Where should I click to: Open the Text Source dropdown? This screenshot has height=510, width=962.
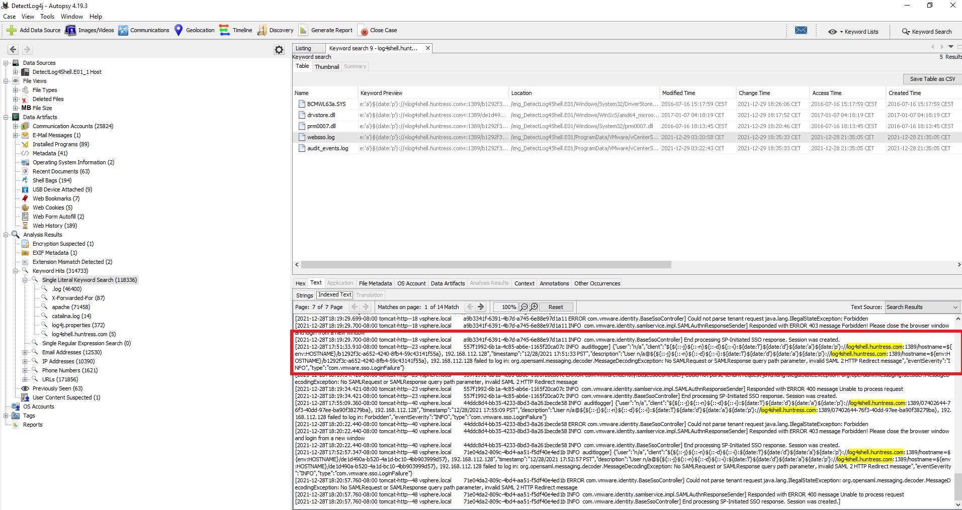coord(922,307)
